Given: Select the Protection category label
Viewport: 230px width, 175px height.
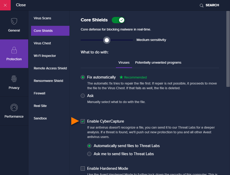Looking at the screenshot, I should 14,59.
